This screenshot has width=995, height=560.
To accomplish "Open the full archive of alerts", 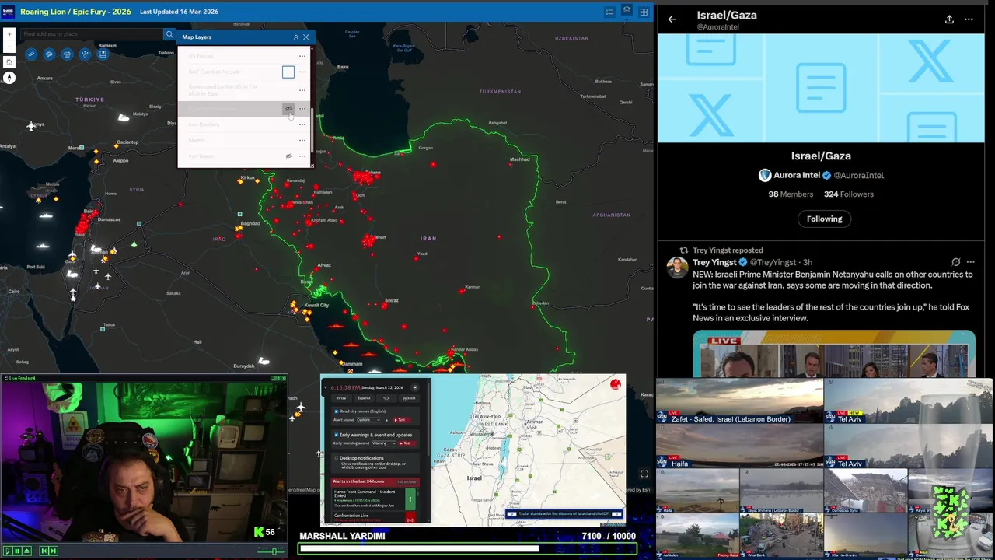I will 407,481.
